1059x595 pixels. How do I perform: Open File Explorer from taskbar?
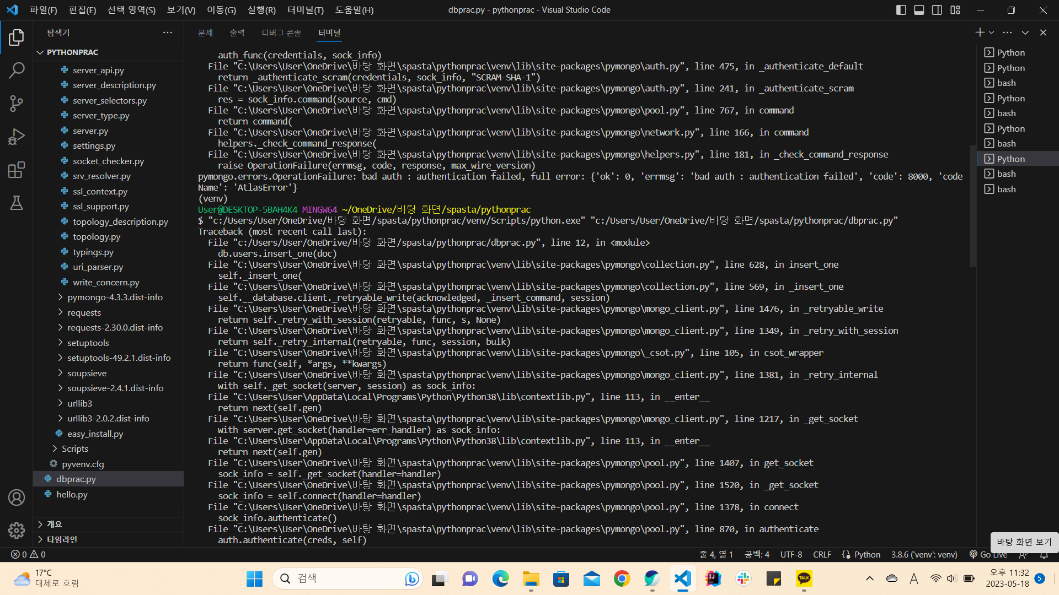pos(531,578)
